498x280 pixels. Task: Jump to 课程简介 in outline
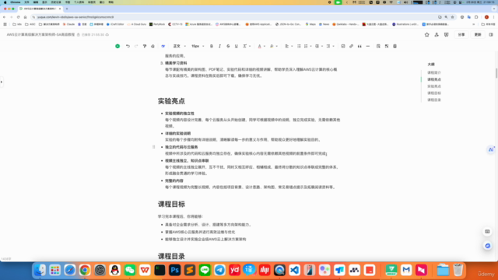pyautogui.click(x=434, y=72)
